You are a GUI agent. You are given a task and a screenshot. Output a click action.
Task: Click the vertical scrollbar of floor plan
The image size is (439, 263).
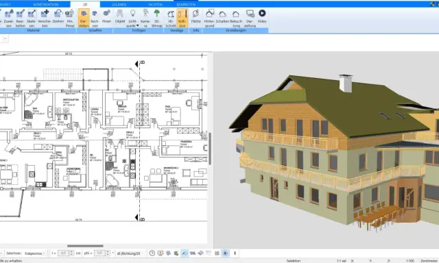point(210,149)
